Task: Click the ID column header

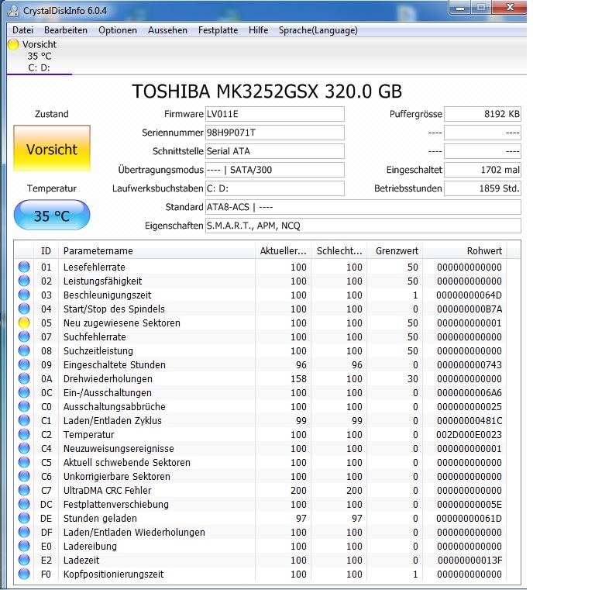Action: click(x=46, y=250)
